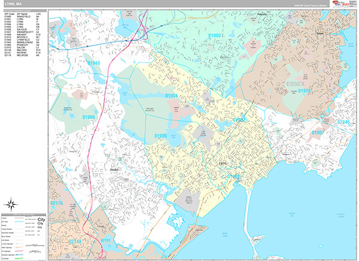
Task: Click the Lynn city name on the map
Action: pyautogui.click(x=223, y=164)
